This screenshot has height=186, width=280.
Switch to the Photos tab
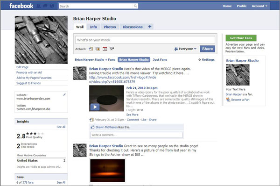point(110,27)
